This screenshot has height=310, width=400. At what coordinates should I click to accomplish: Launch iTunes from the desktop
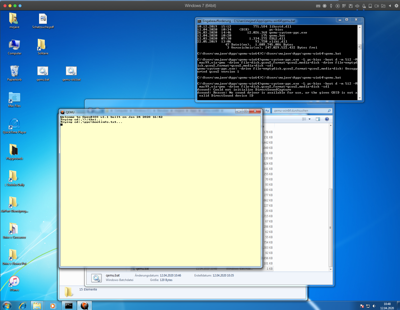(14, 283)
